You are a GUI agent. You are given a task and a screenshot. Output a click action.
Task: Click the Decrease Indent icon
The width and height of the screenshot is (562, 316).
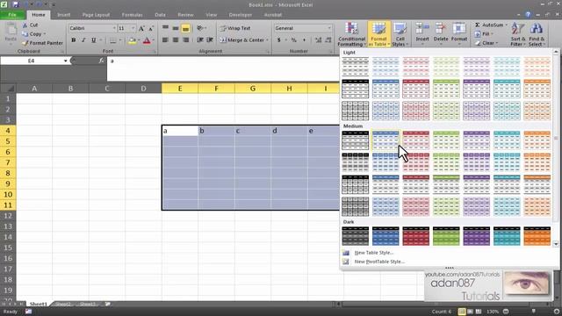200,40
